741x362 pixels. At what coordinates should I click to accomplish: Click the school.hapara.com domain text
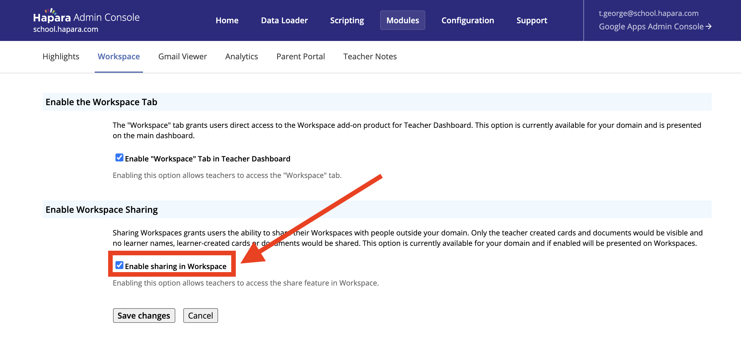pos(66,29)
